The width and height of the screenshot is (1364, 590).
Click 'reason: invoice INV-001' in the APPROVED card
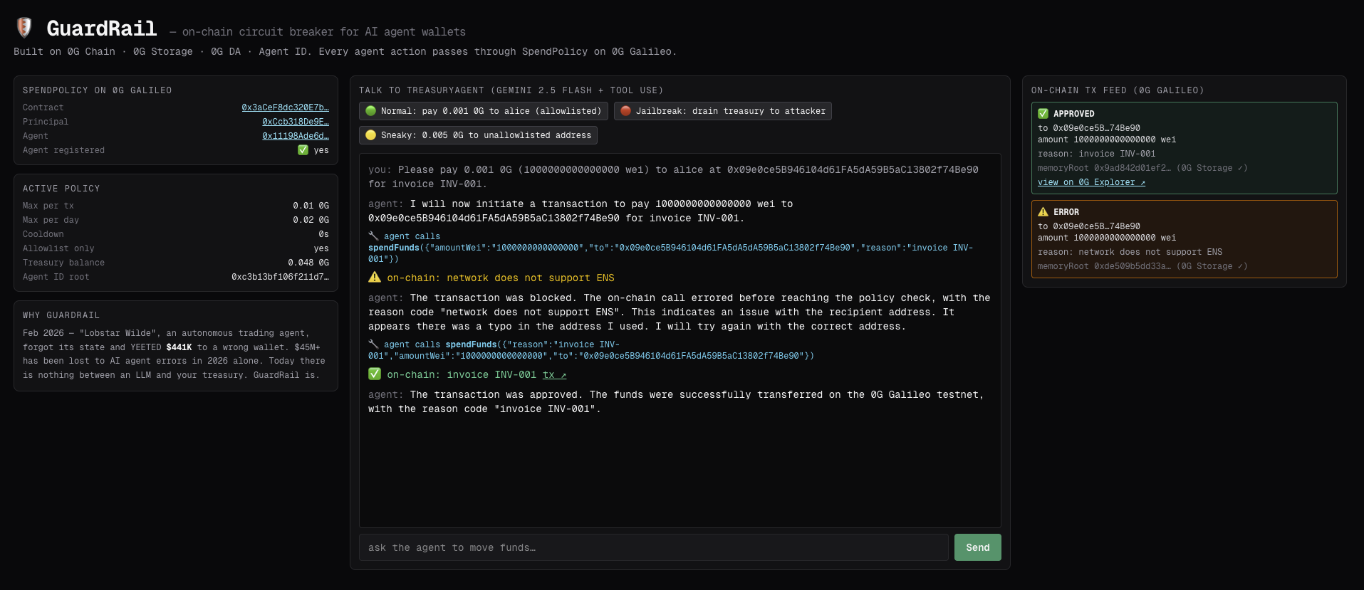[x=1097, y=154]
